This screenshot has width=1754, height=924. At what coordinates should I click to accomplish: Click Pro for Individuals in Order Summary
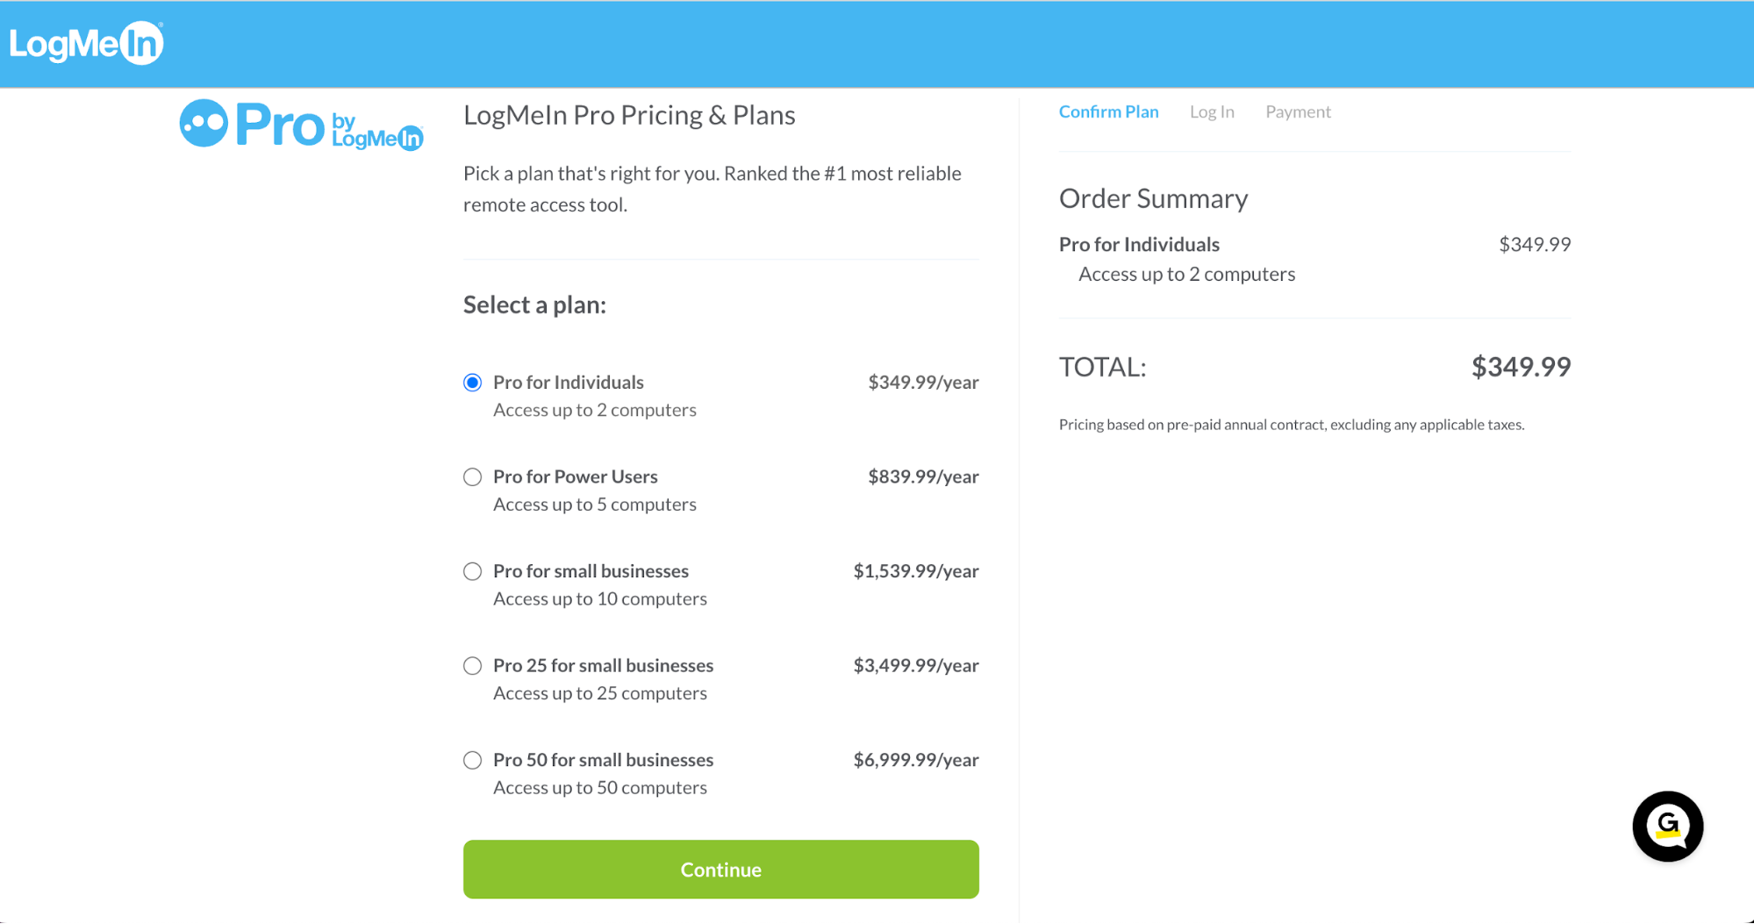pos(1139,244)
